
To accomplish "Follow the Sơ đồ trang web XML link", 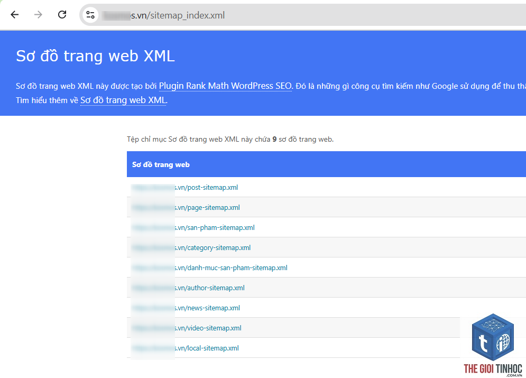I will (124, 100).
